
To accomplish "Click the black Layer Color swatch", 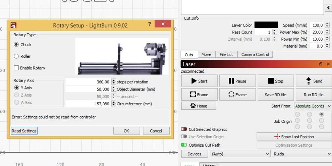I will point(266,25).
